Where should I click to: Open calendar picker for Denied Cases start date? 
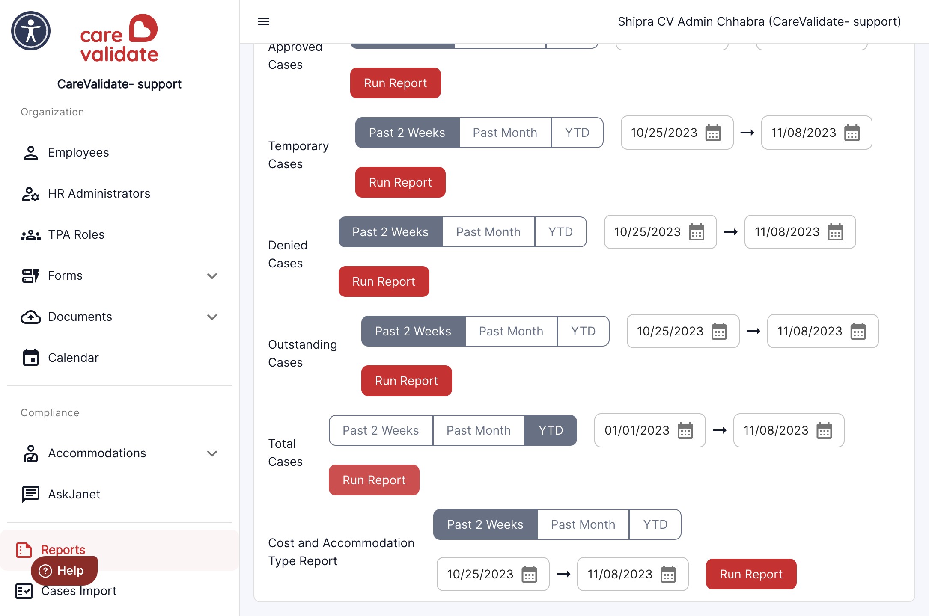click(x=697, y=232)
